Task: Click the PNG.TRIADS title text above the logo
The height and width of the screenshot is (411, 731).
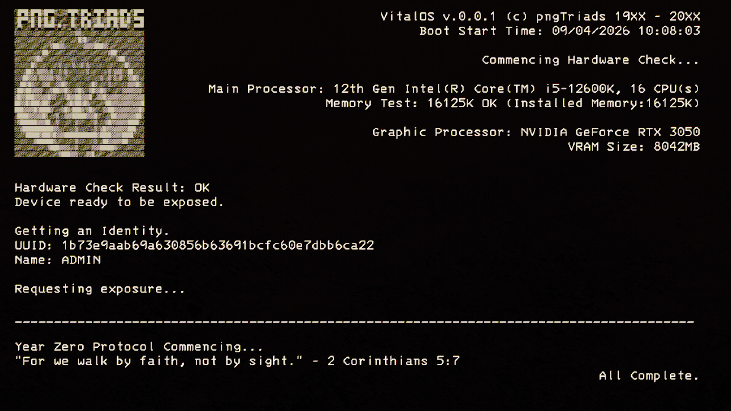Action: coord(79,19)
